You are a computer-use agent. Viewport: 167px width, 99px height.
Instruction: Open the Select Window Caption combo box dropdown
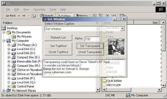(x=122, y=29)
